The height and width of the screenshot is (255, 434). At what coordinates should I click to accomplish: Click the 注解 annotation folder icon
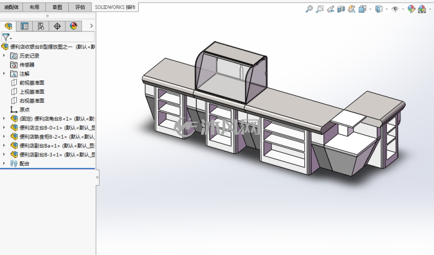pos(14,74)
